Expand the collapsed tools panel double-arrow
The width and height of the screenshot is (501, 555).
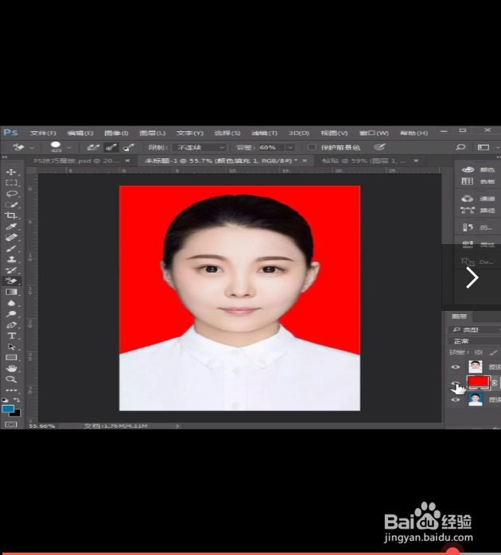coord(5,157)
